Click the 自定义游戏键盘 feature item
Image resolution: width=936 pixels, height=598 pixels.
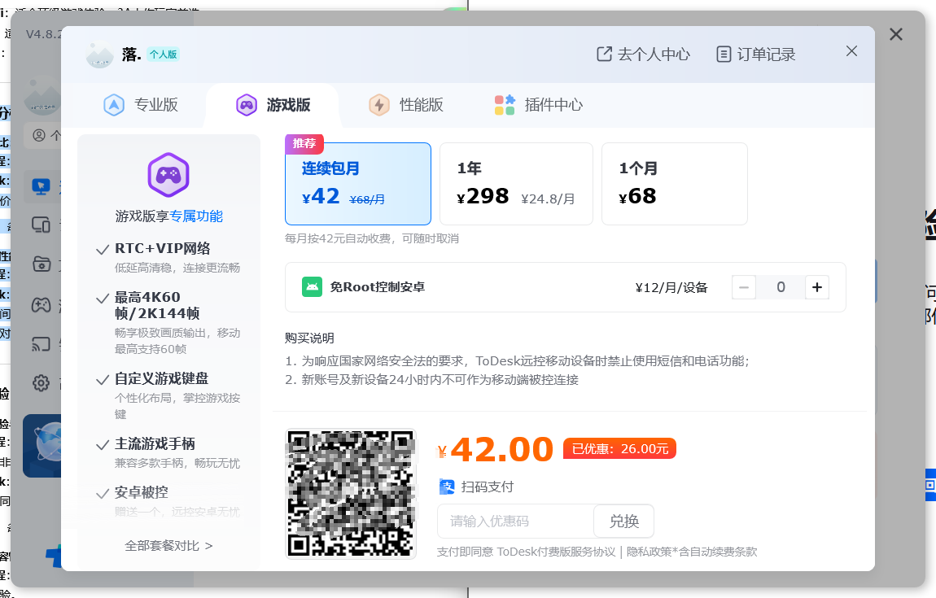coord(168,395)
